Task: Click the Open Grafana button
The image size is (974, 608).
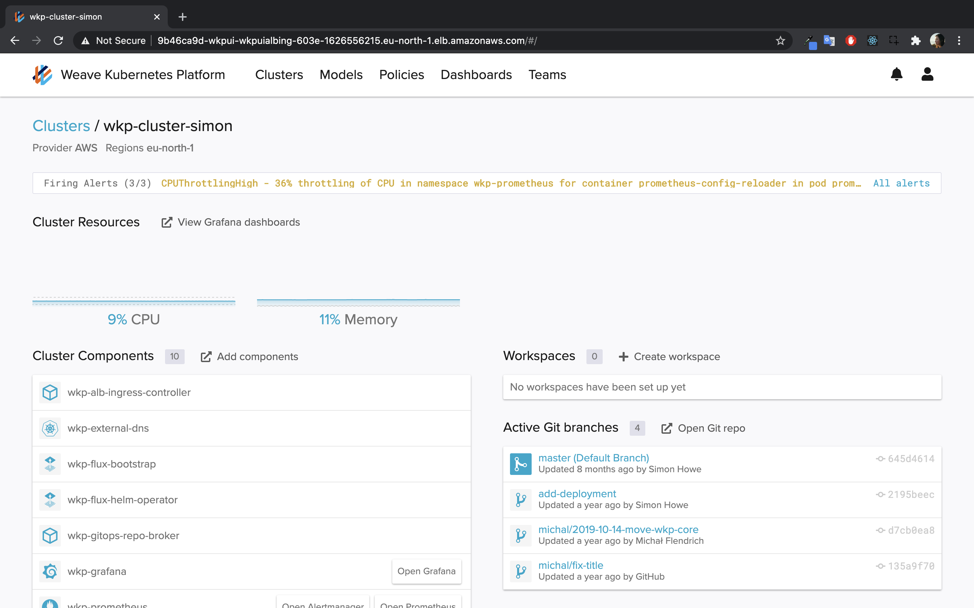Action: [x=426, y=571]
